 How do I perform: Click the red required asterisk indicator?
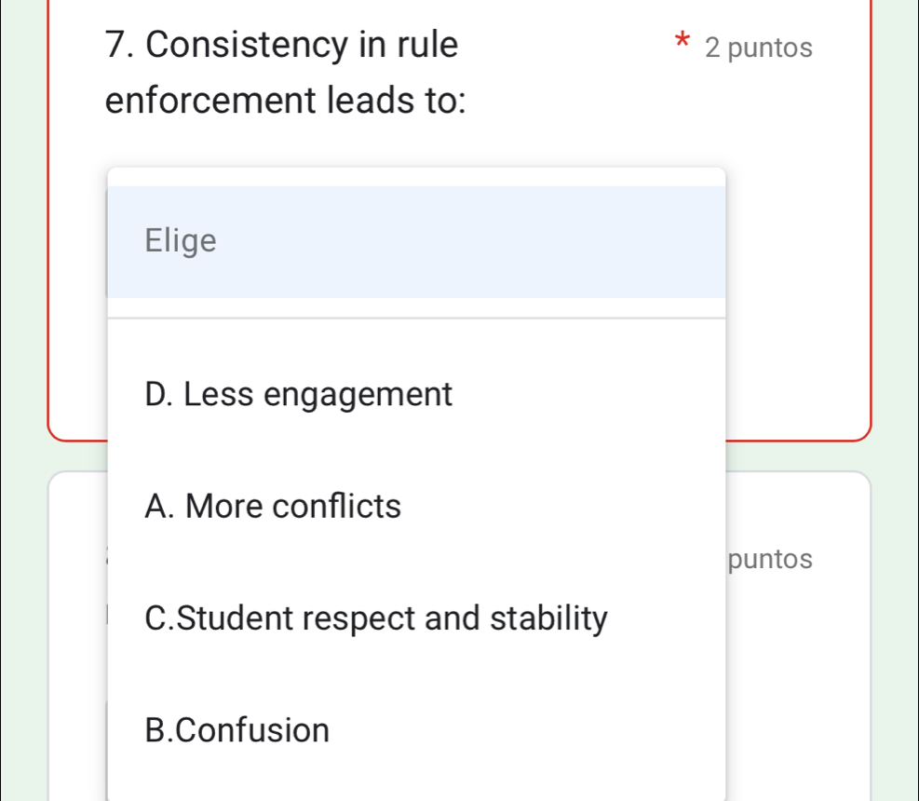click(x=682, y=42)
